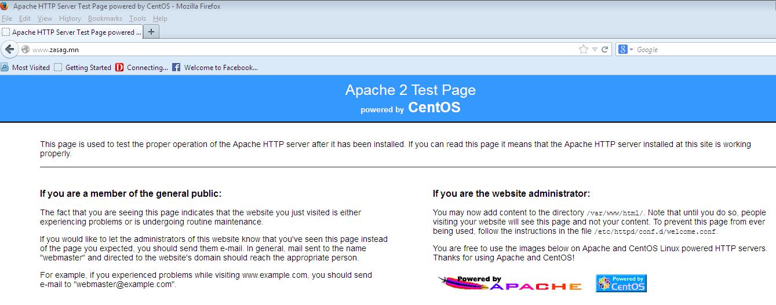
Task: Click the Powered by CentOS badge
Action: 621,283
